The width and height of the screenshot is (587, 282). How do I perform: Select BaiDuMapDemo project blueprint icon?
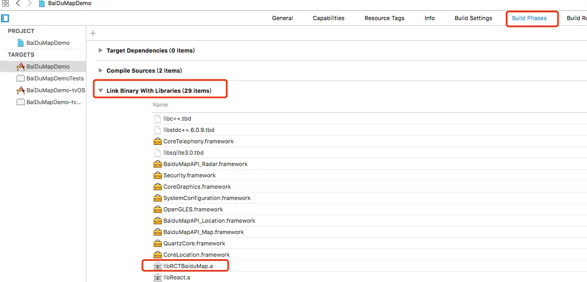(x=21, y=43)
